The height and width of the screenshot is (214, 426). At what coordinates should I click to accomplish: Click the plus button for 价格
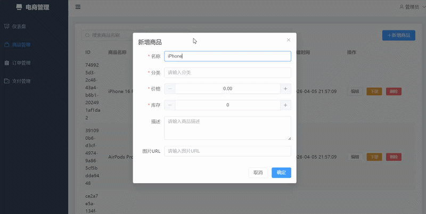pyautogui.click(x=285, y=89)
